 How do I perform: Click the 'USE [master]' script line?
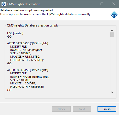pos(15,33)
